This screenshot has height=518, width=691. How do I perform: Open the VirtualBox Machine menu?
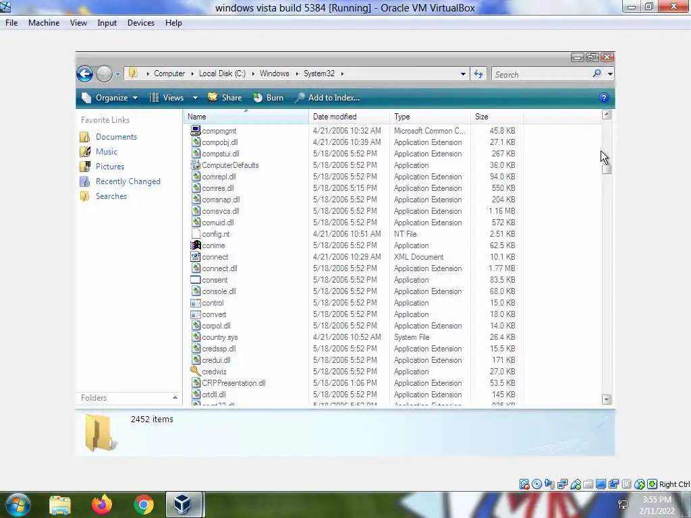tap(44, 23)
